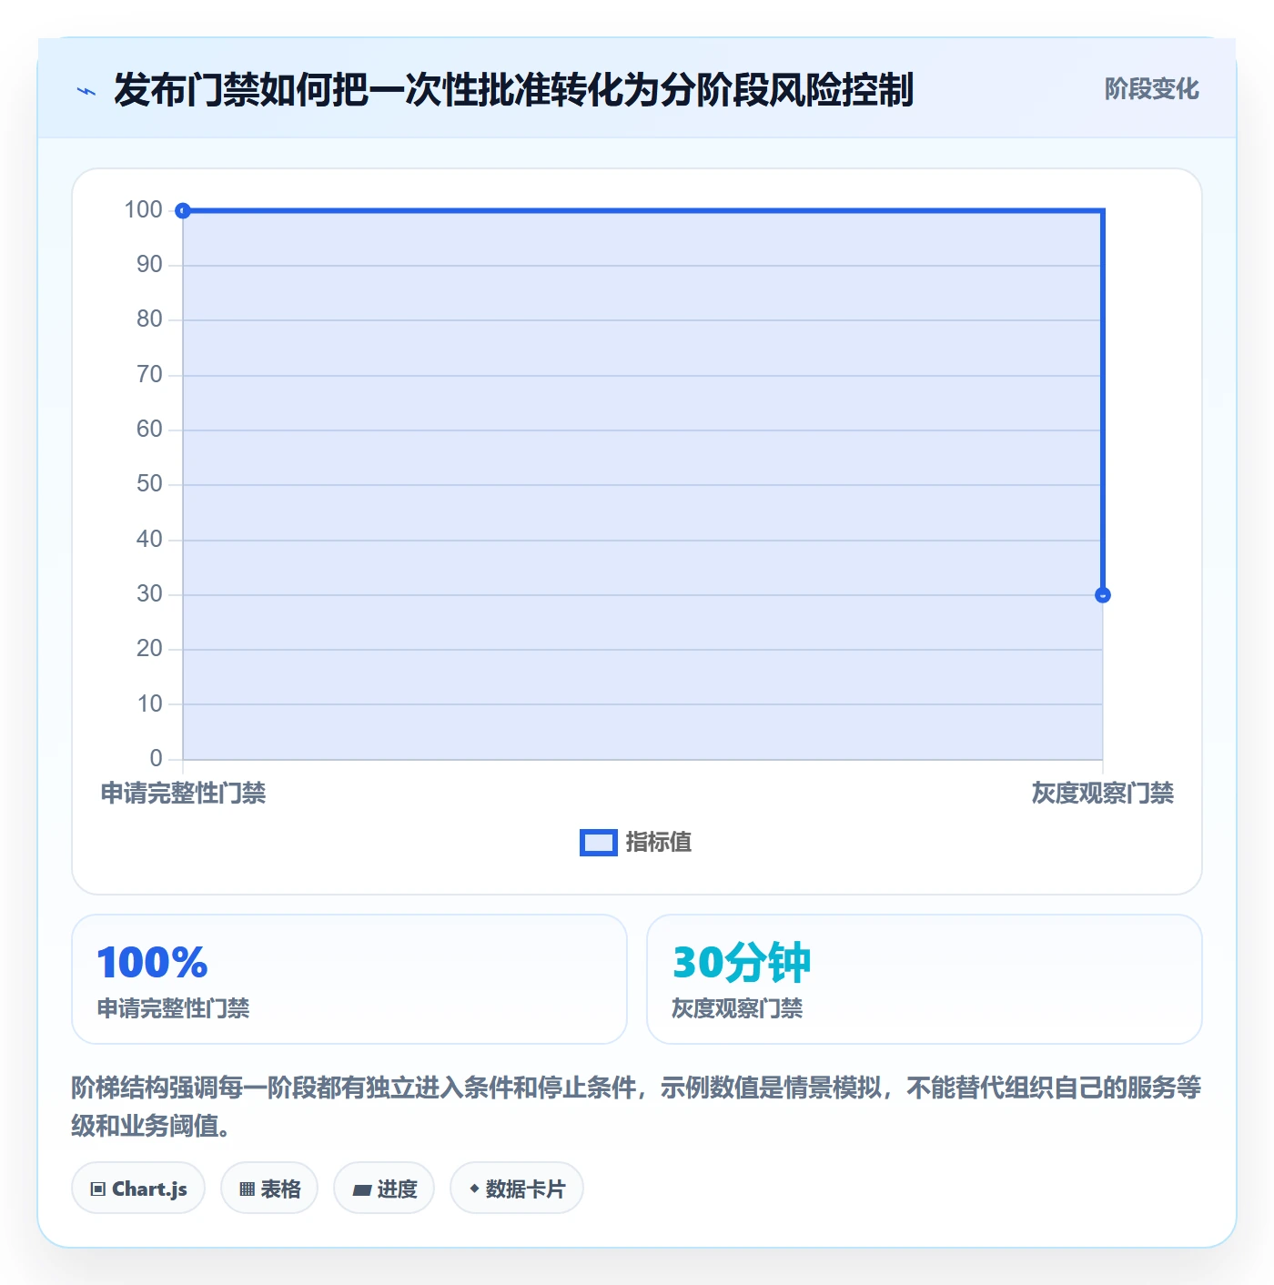Click the 指标值 legend color swatch
Viewport: 1274px width, 1285px height.
(599, 843)
